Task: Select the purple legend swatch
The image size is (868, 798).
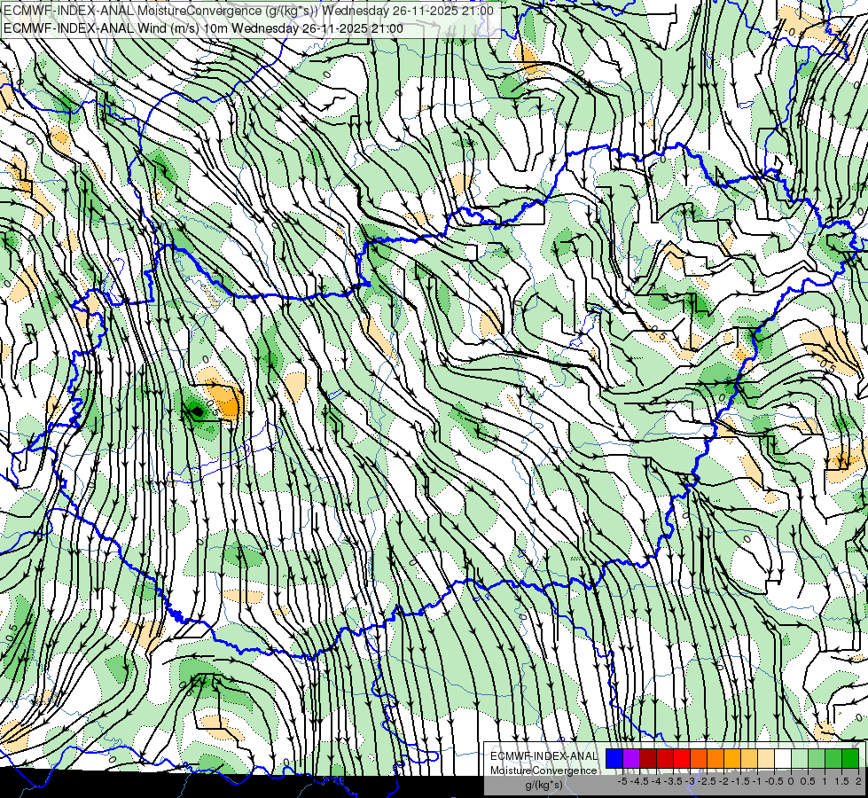Action: coord(631,759)
